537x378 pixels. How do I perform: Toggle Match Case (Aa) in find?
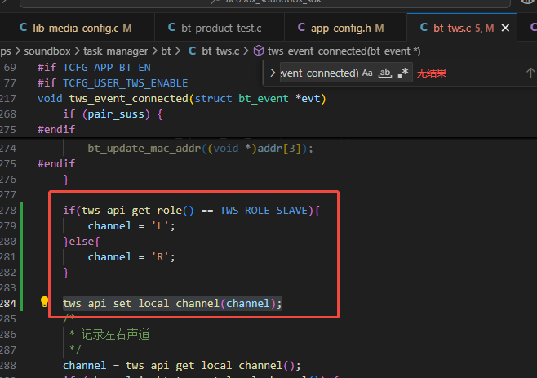pos(367,73)
